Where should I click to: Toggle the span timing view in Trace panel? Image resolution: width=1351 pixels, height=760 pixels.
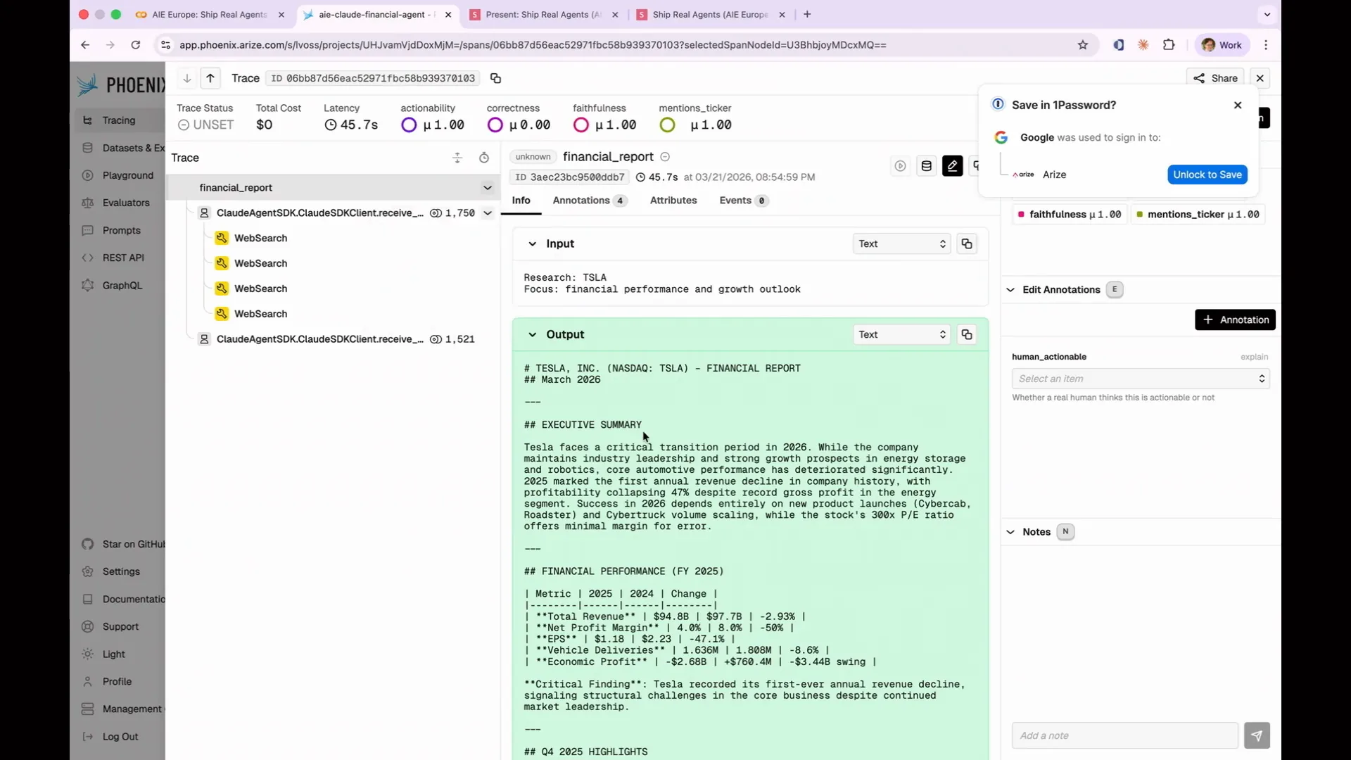click(x=484, y=158)
